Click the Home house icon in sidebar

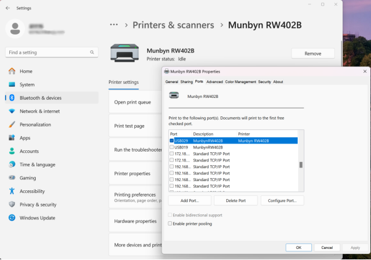(12, 71)
